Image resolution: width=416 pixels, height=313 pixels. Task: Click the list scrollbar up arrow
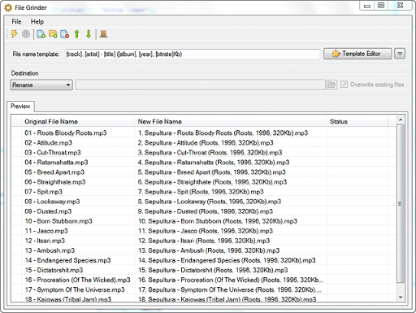(401, 120)
